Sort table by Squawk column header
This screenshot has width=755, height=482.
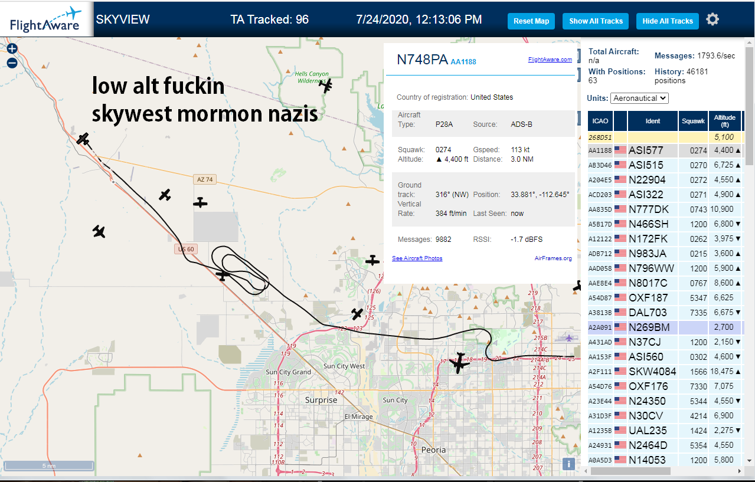pyautogui.click(x=693, y=121)
